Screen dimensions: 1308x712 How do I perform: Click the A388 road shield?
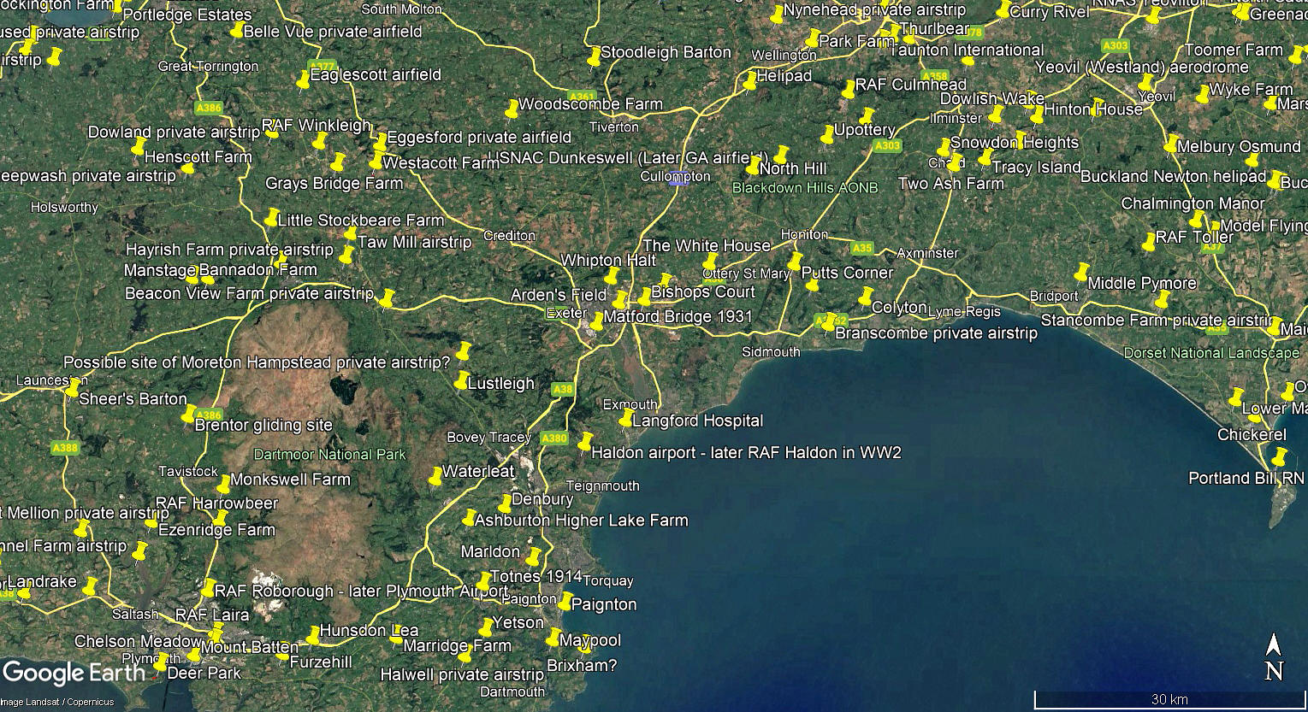pos(65,448)
